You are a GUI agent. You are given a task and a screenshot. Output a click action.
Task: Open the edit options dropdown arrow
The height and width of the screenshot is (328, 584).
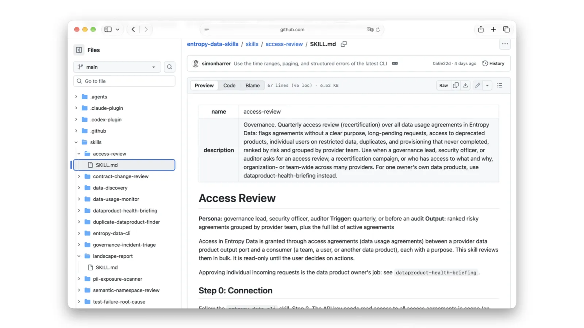click(x=487, y=85)
